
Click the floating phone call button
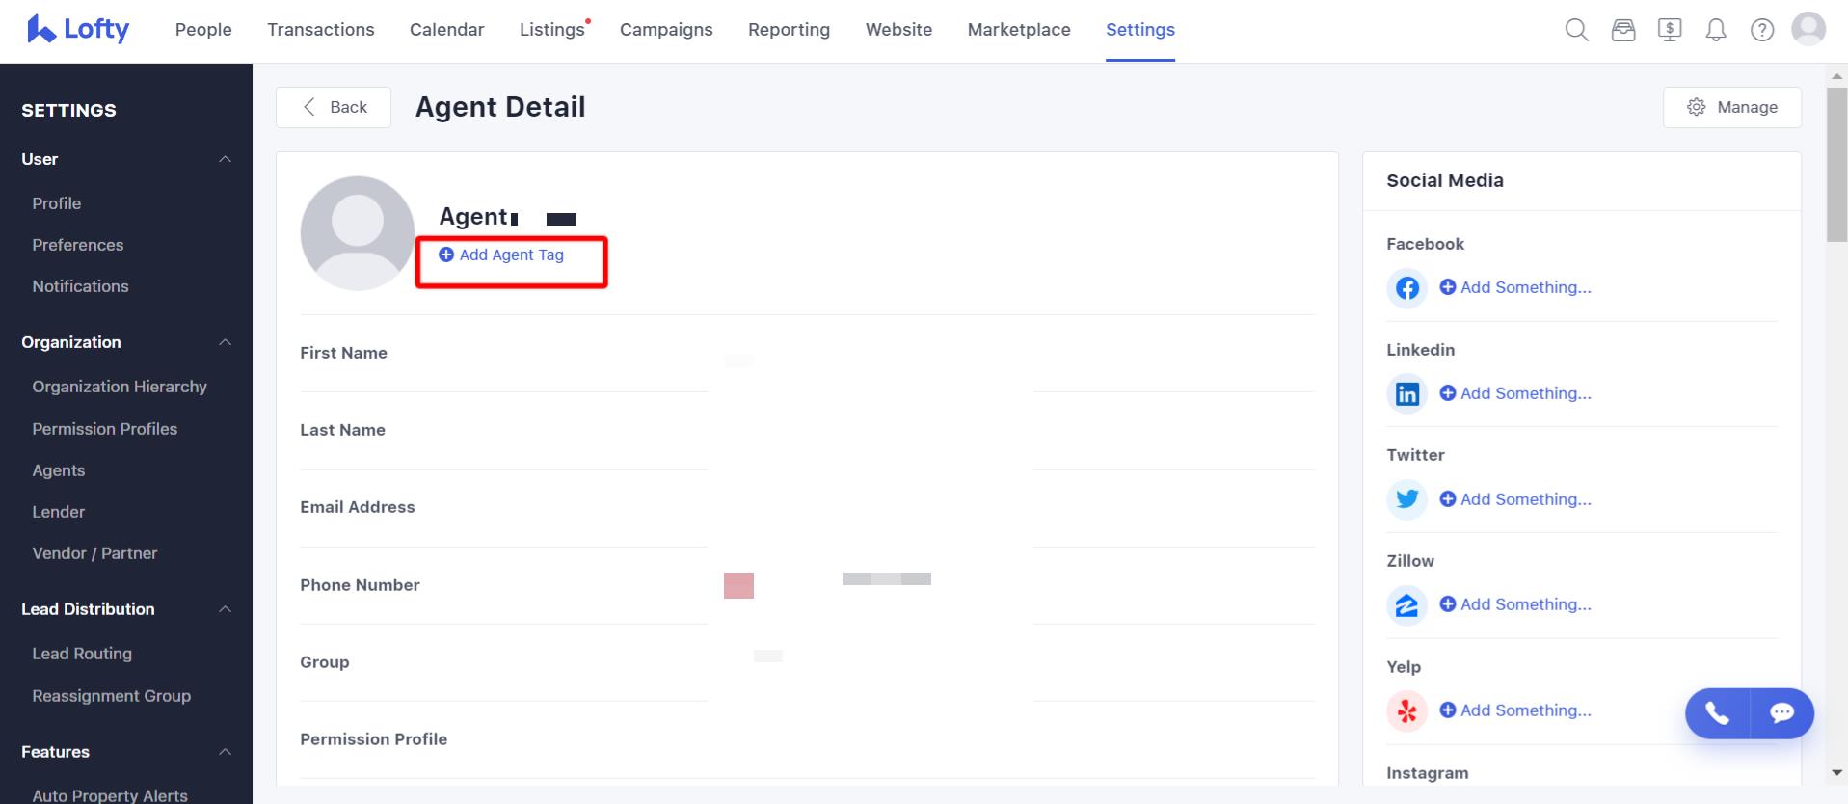1718,713
